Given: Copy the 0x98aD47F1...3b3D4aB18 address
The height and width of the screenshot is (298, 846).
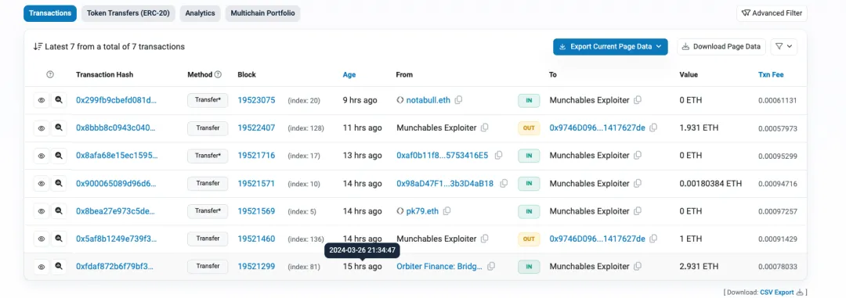Looking at the screenshot, I should [504, 183].
